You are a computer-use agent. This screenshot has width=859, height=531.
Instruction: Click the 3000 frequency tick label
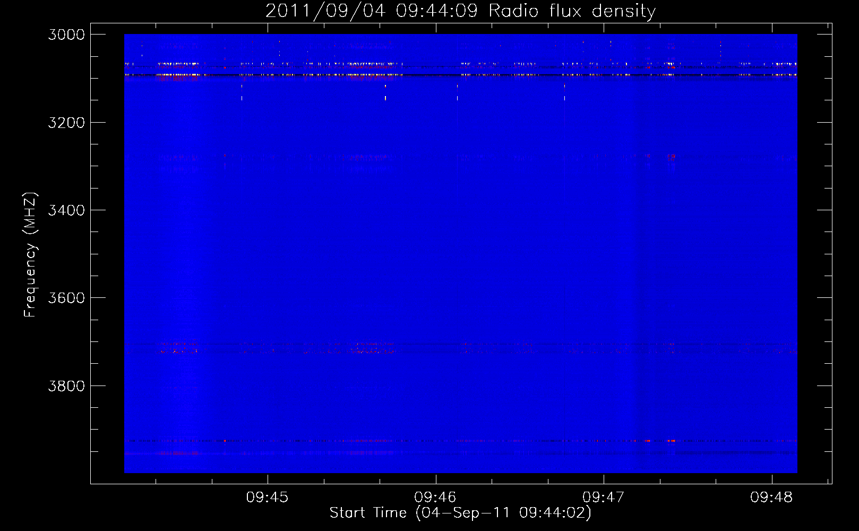coord(66,35)
